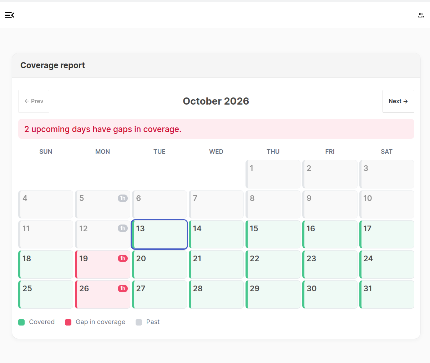This screenshot has width=430, height=363.
Task: Select covered day October 31
Action: coord(387,294)
